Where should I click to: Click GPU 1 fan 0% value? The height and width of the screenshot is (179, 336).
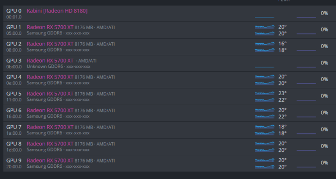tap(324, 30)
